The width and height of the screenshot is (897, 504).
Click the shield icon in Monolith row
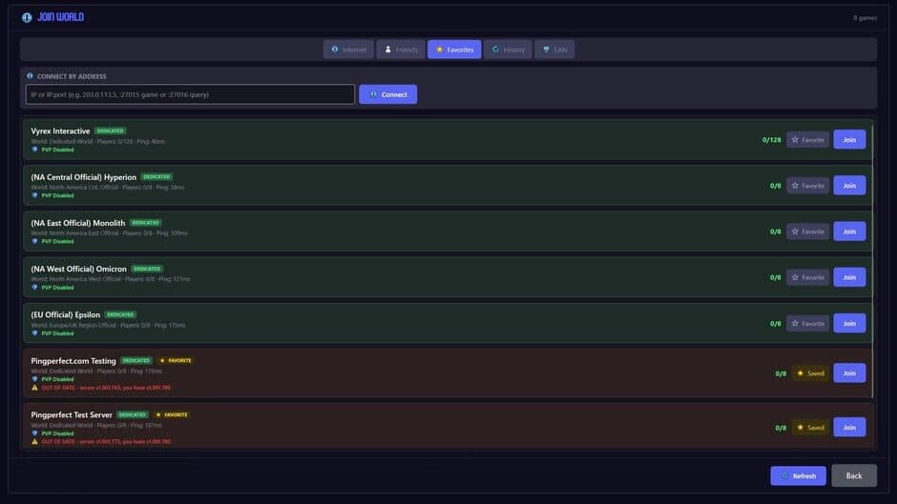35,241
